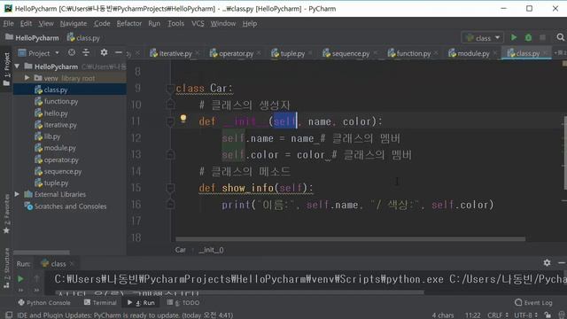
Task: Close the class.py editor tab
Action: pyautogui.click(x=546, y=53)
